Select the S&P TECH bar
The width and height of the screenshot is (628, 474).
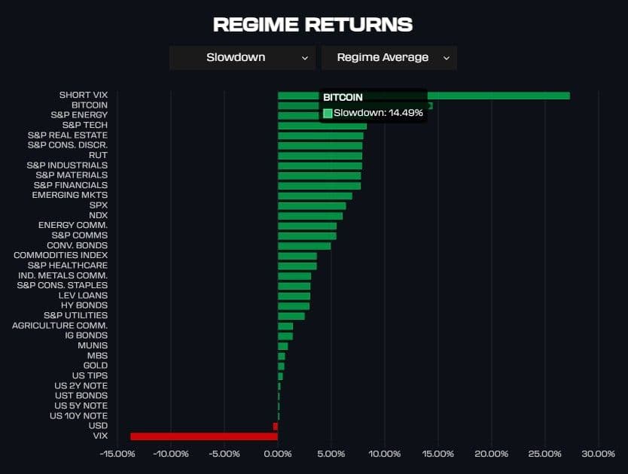[322, 126]
